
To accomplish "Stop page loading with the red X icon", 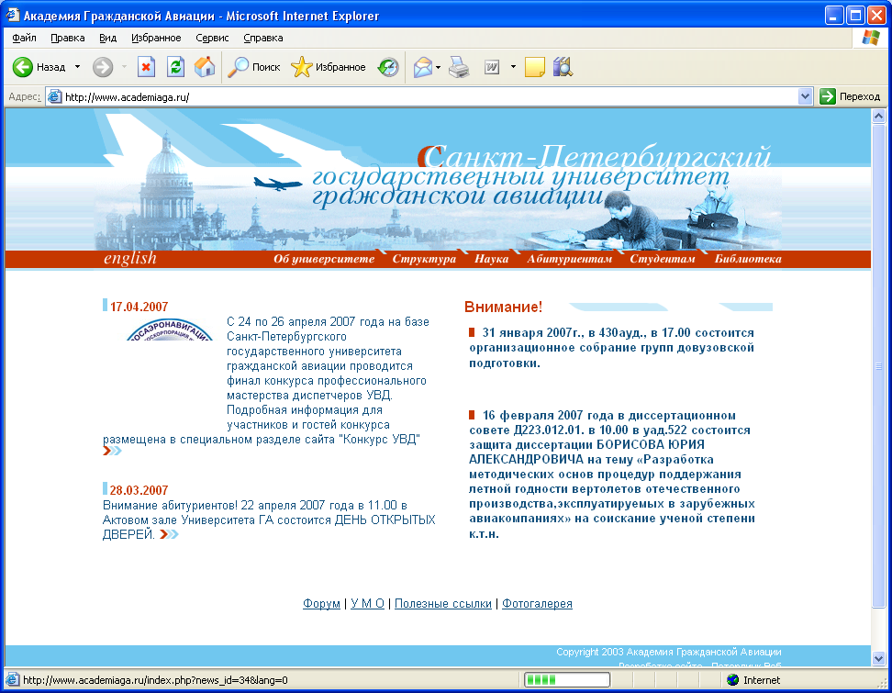I will pos(146,67).
